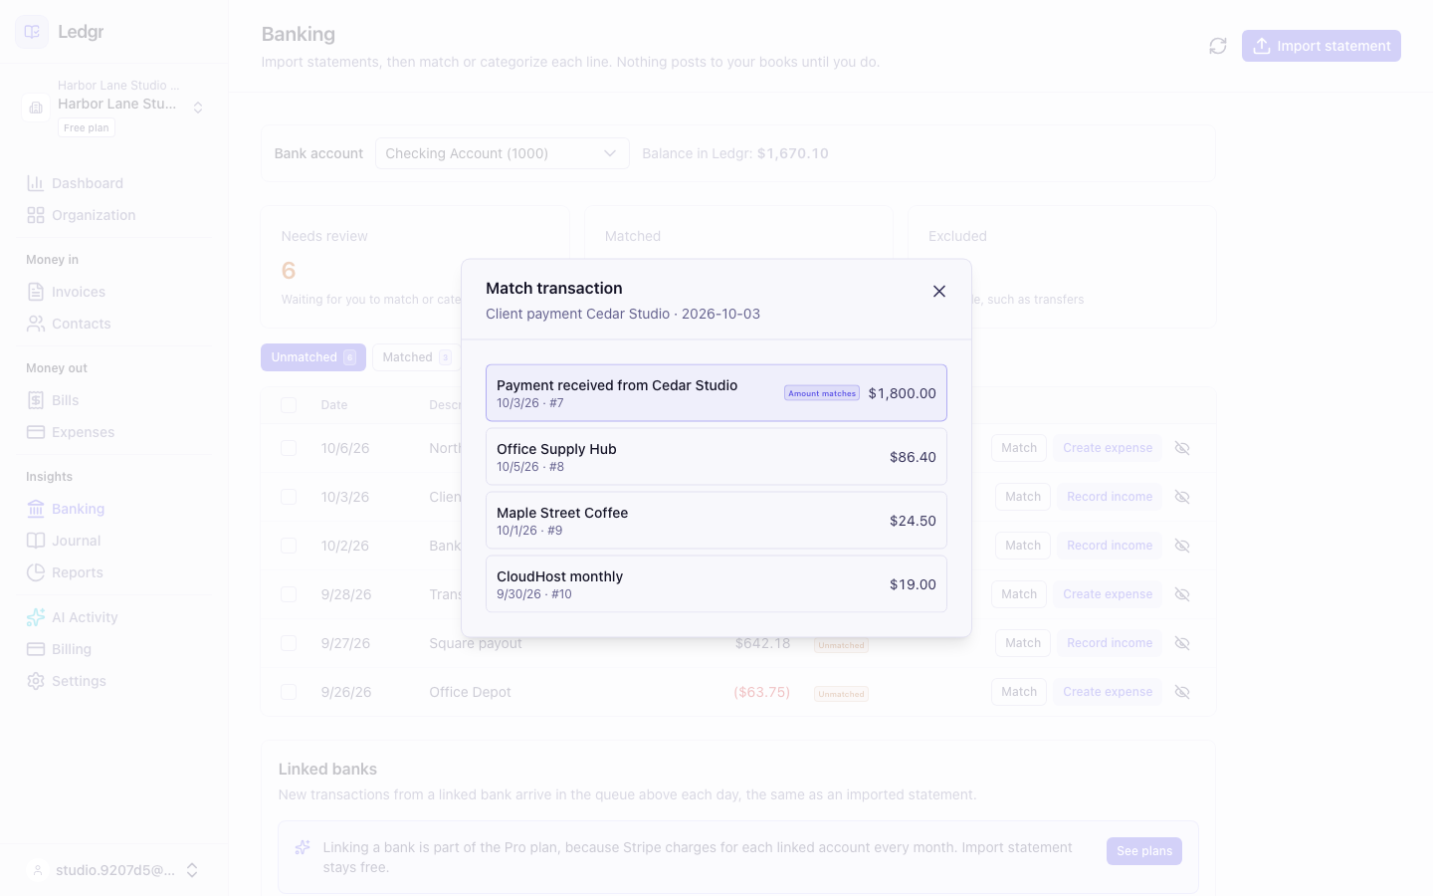Click the refresh icon beside Import statement
Viewport: 1433px width, 896px height.
pos(1218,46)
